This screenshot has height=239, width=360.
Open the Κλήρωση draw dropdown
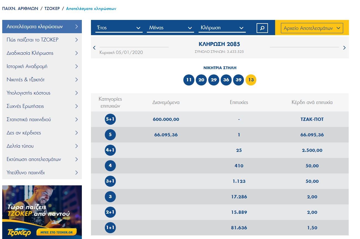(222, 28)
